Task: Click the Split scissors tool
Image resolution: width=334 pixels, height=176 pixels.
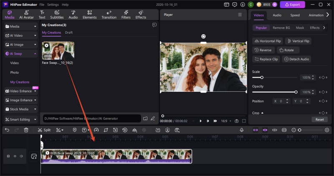Action: coord(44,130)
